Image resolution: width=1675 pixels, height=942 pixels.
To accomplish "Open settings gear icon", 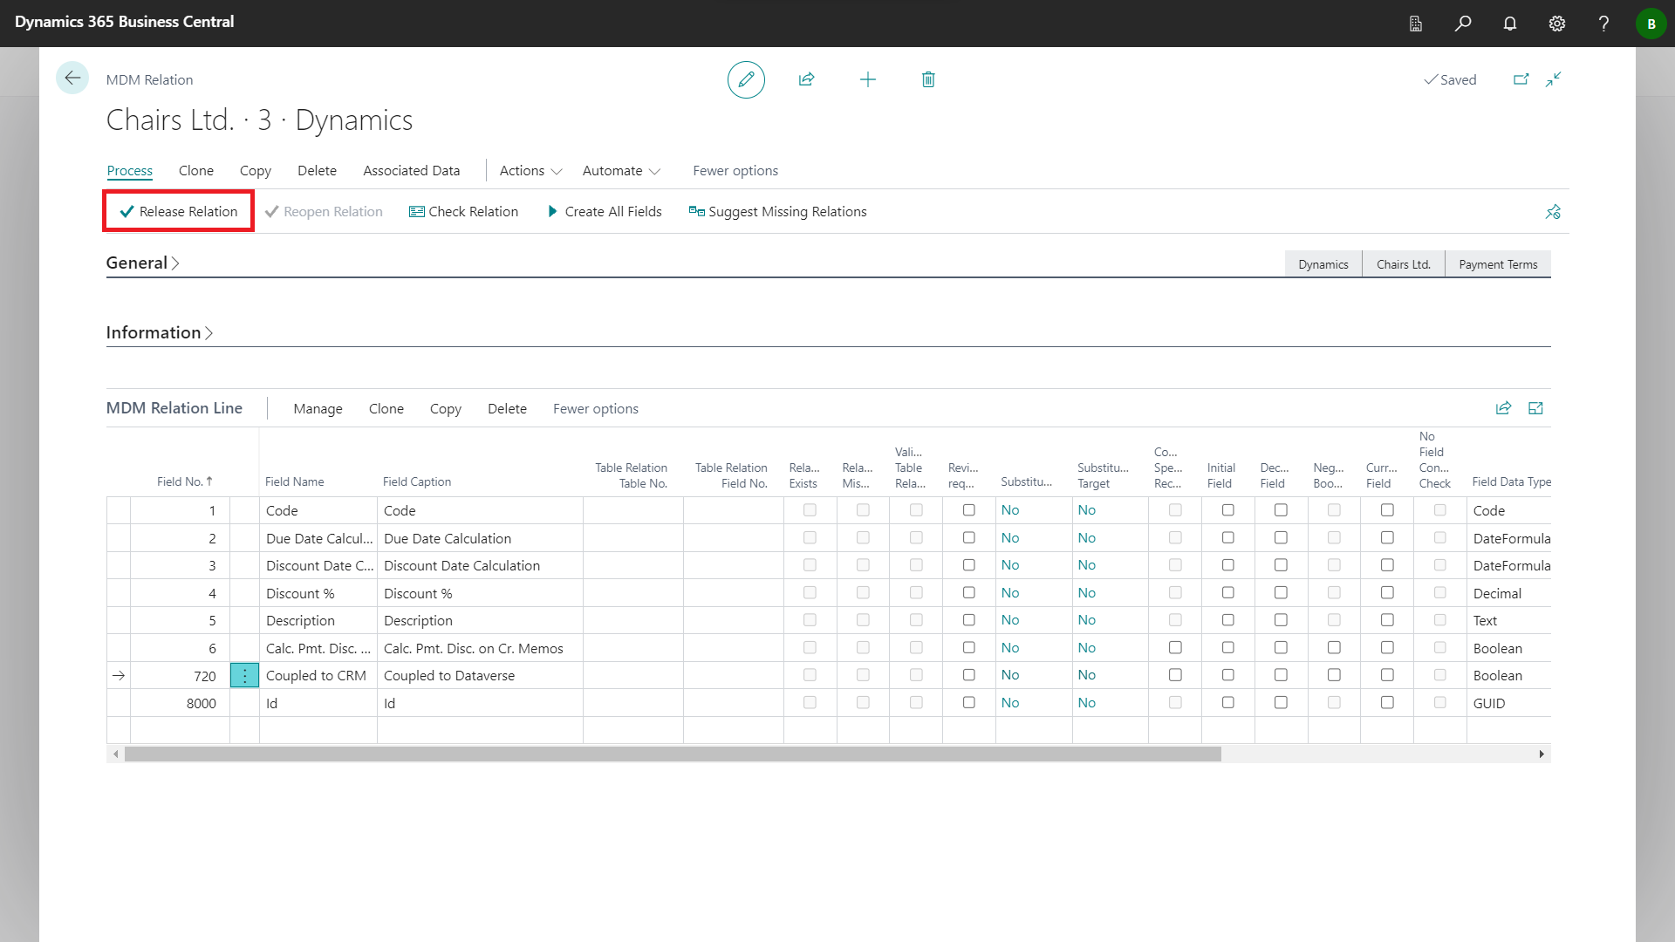I will pos(1557,24).
